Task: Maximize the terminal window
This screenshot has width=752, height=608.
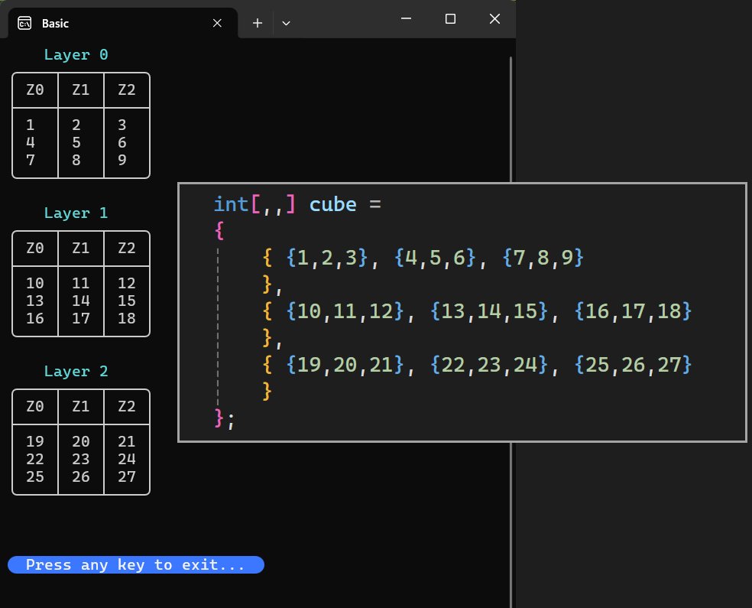Action: pyautogui.click(x=450, y=18)
